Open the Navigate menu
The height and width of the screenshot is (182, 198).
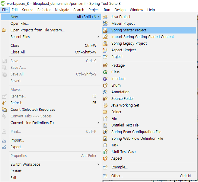point(62,10)
